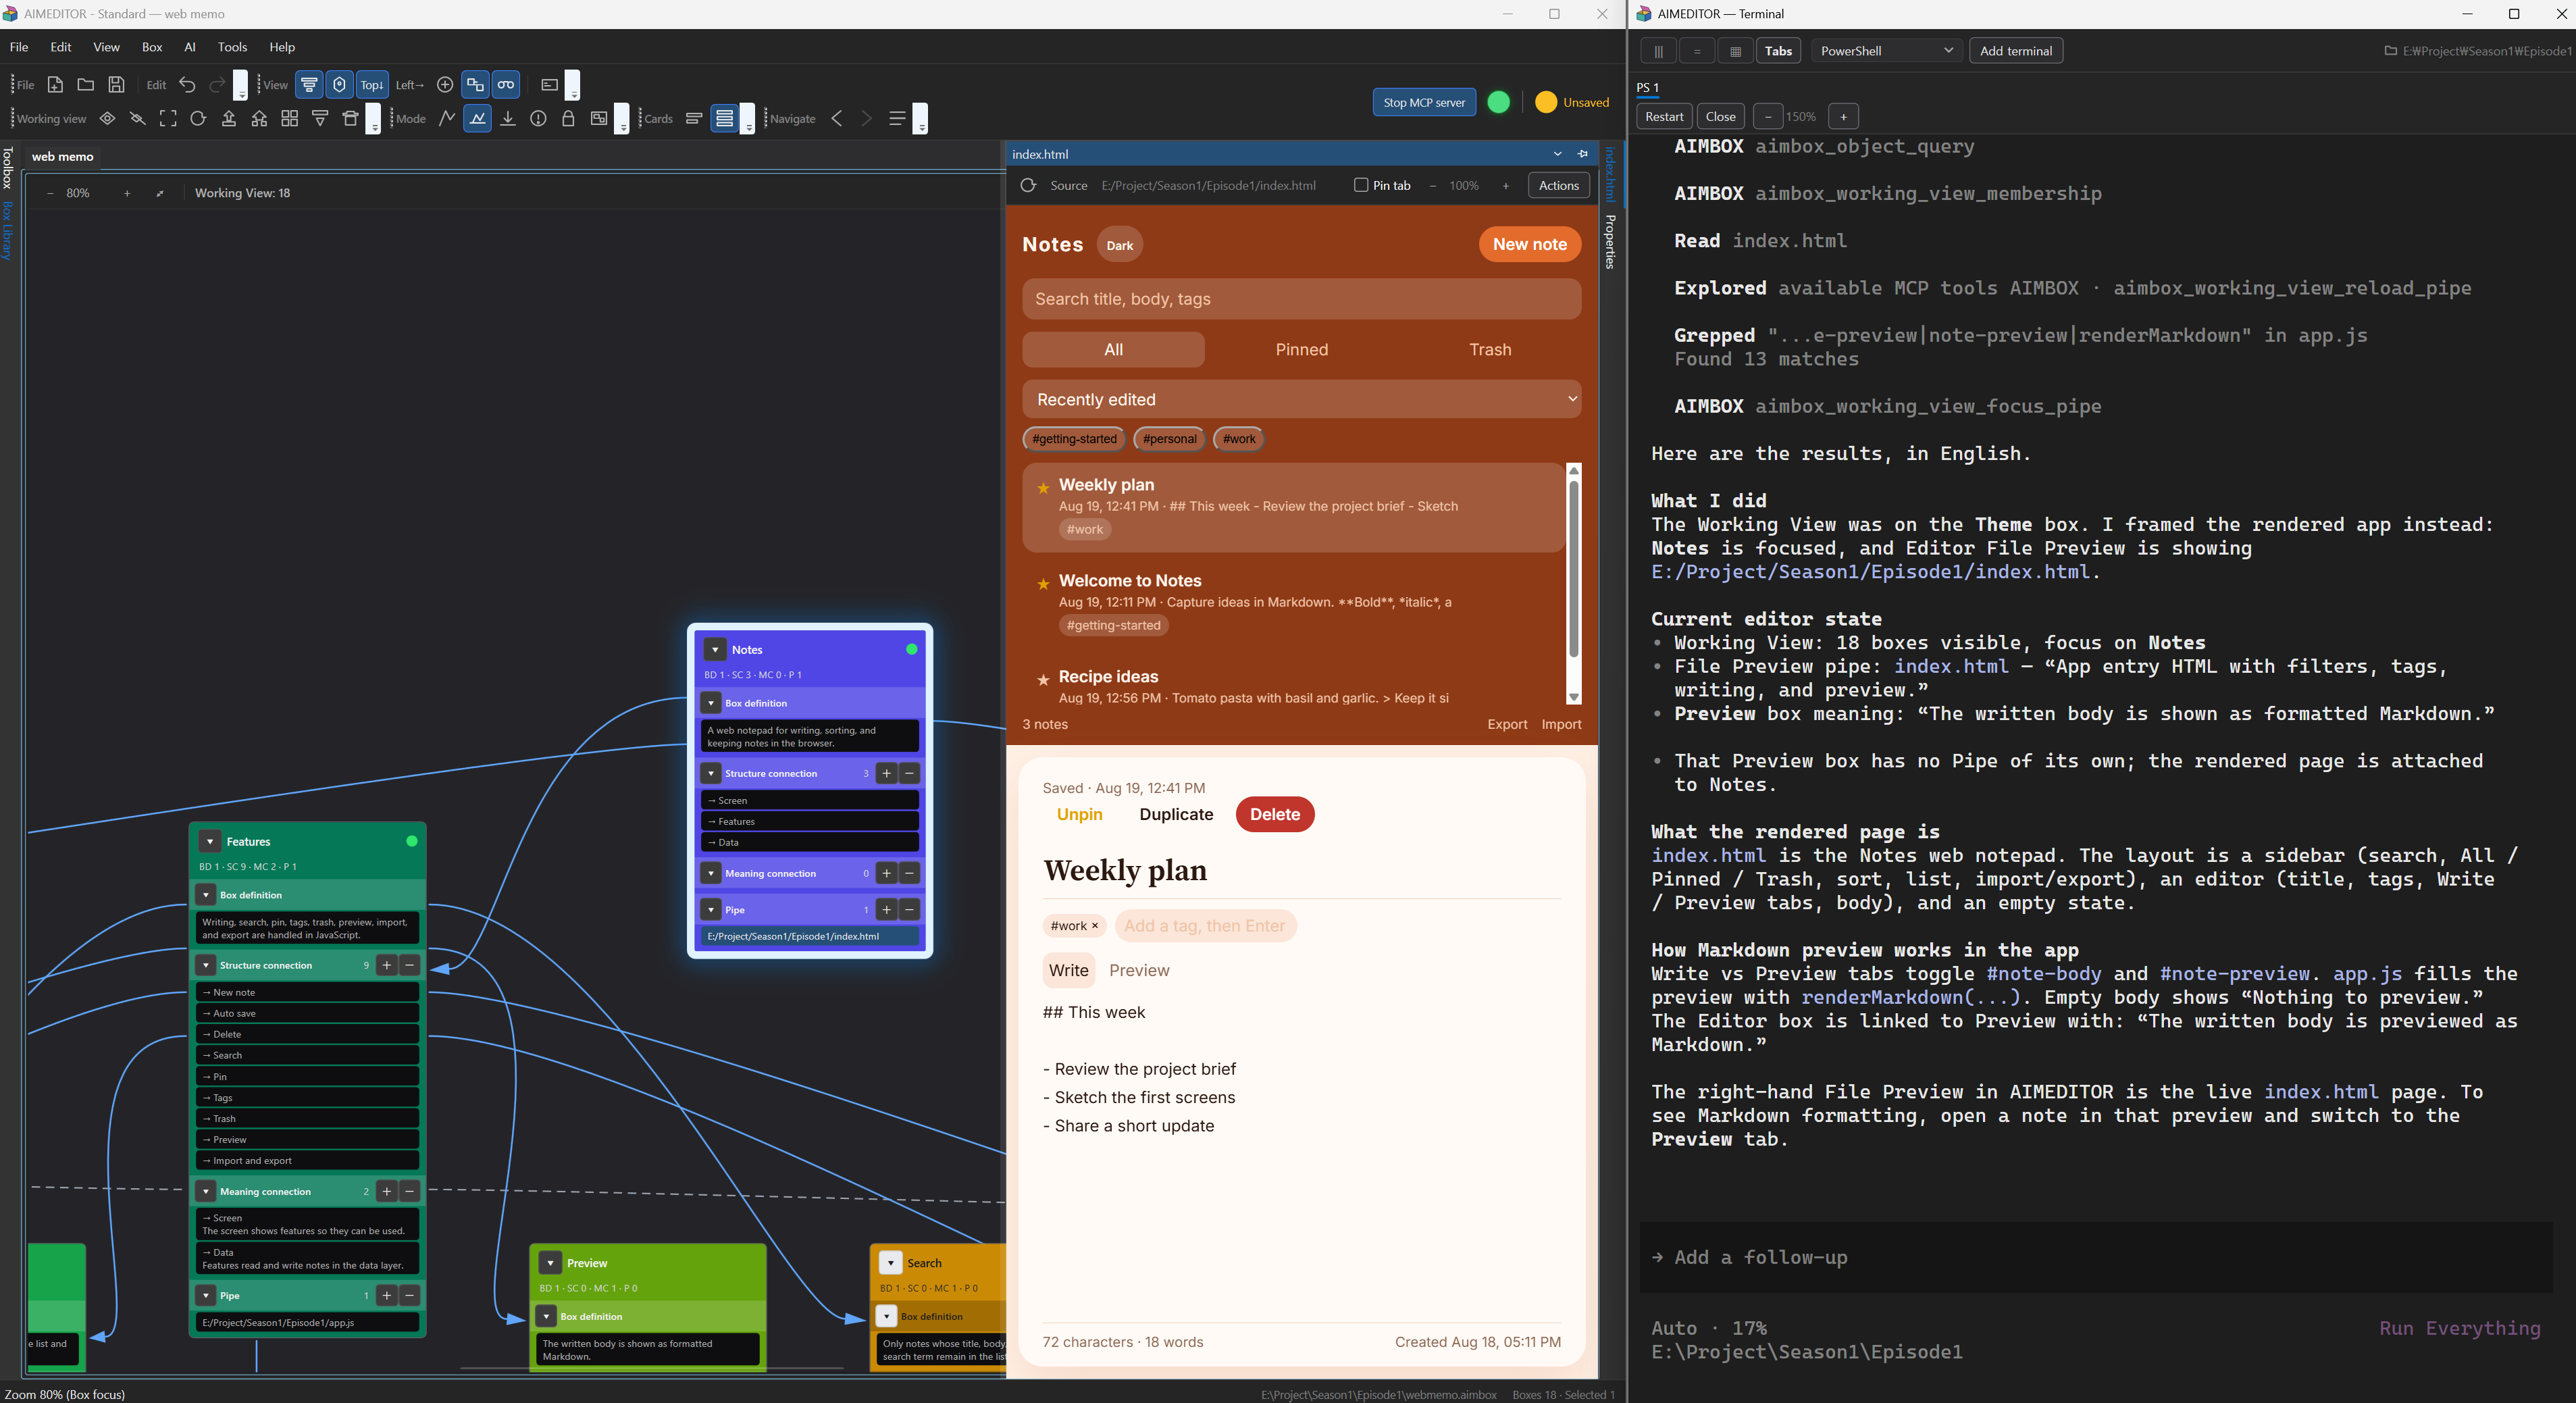Click the upload-arrow Working view icon
This screenshot has width=2576, height=1403.
click(229, 118)
